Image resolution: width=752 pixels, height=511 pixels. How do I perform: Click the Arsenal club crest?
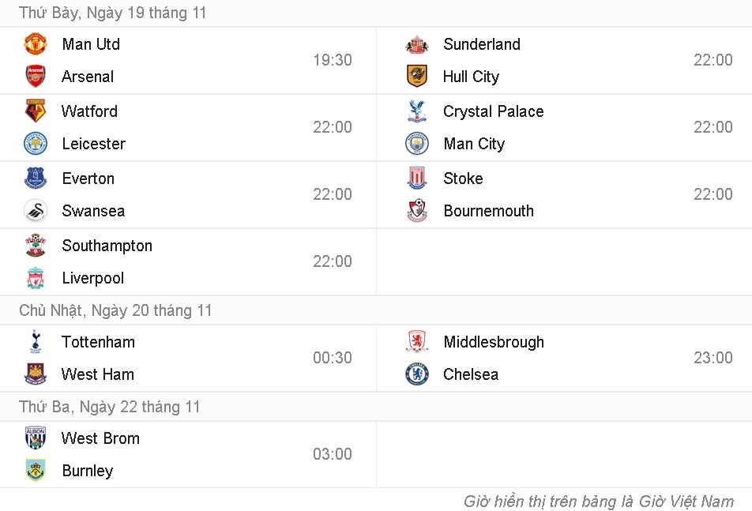[36, 77]
